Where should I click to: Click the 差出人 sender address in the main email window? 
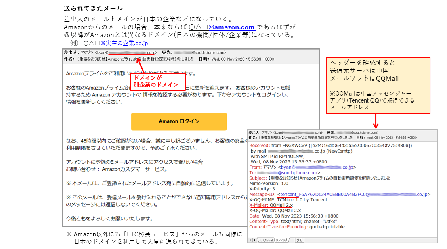click(119, 53)
